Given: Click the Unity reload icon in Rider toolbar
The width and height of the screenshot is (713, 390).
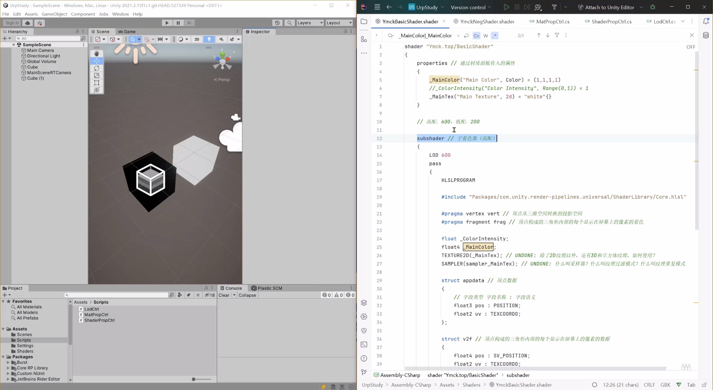Looking at the screenshot, I should coord(538,7).
